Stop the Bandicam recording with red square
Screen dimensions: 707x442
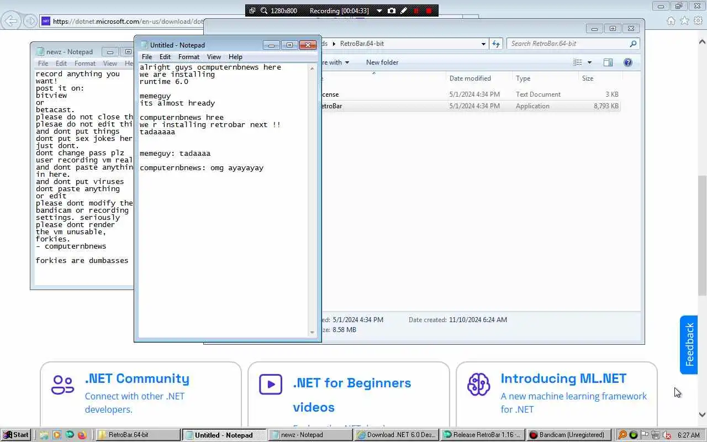pyautogui.click(x=429, y=10)
